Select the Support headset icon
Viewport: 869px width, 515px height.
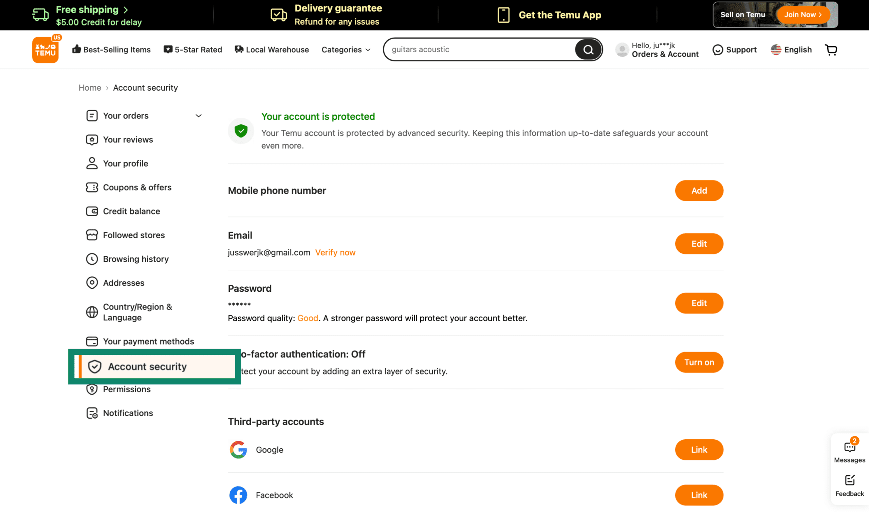718,49
